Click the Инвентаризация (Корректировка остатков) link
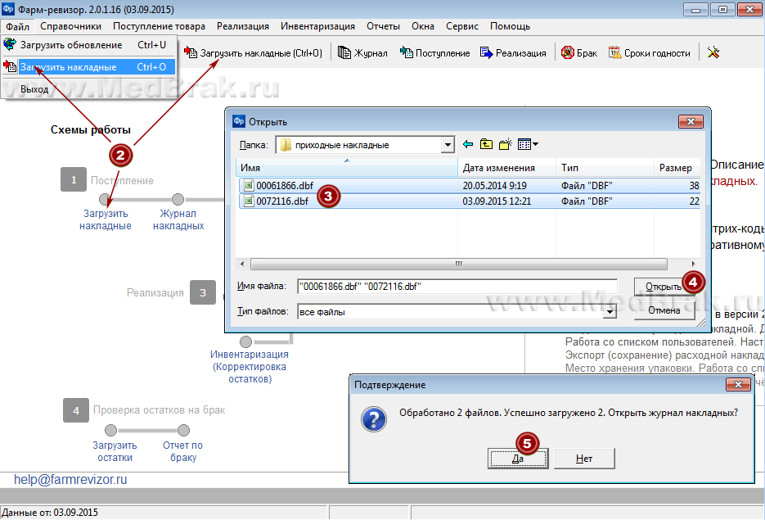Viewport: 765px width, 520px height. click(250, 367)
